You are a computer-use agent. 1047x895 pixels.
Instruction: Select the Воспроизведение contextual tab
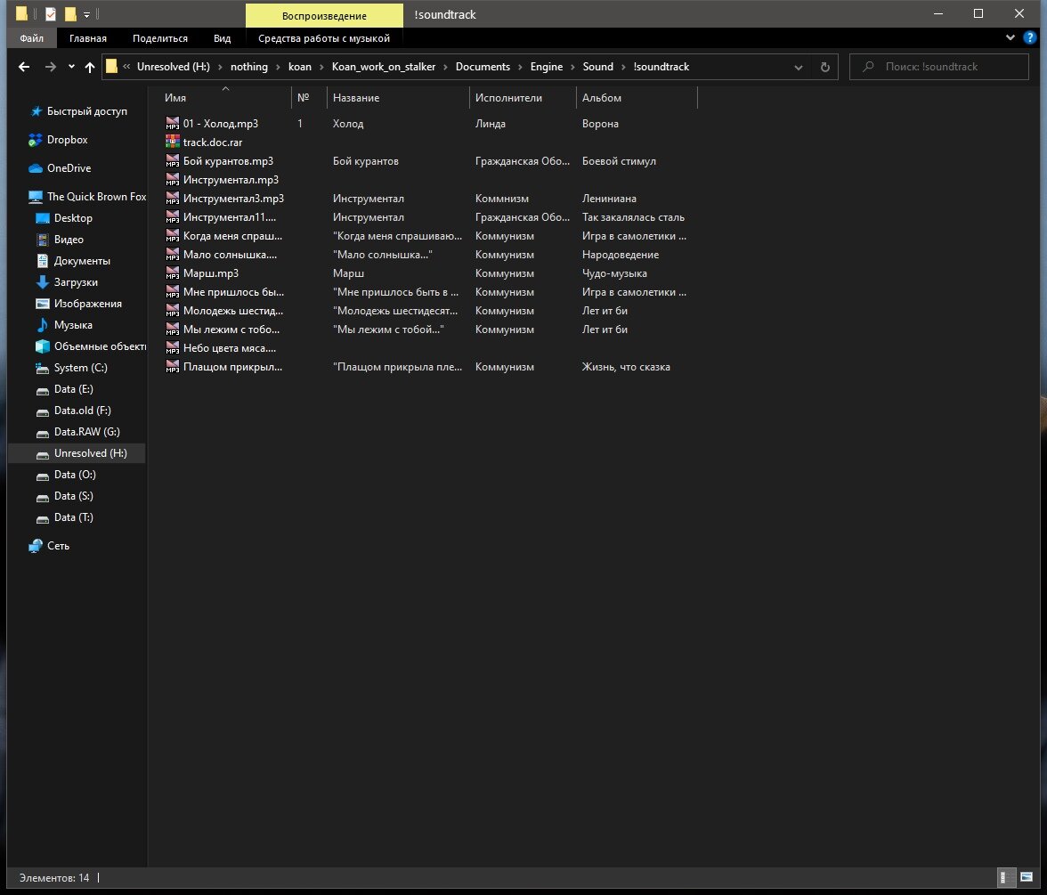[x=324, y=15]
